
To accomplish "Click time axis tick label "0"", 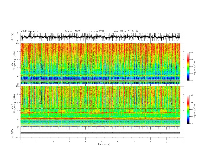I will 21,142.
